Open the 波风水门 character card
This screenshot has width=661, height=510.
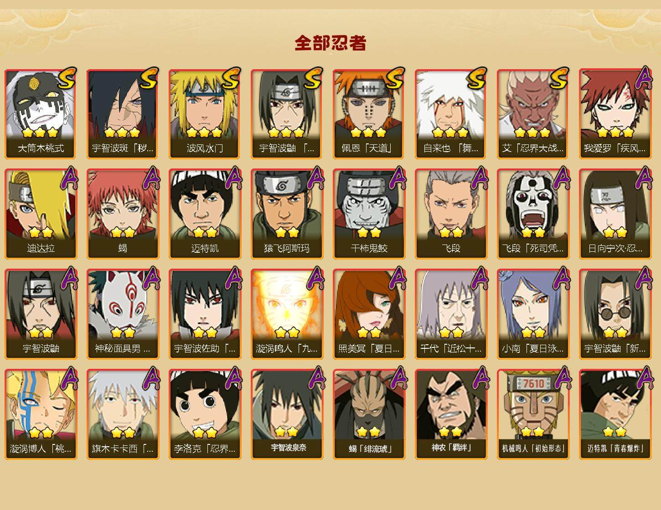click(x=205, y=114)
